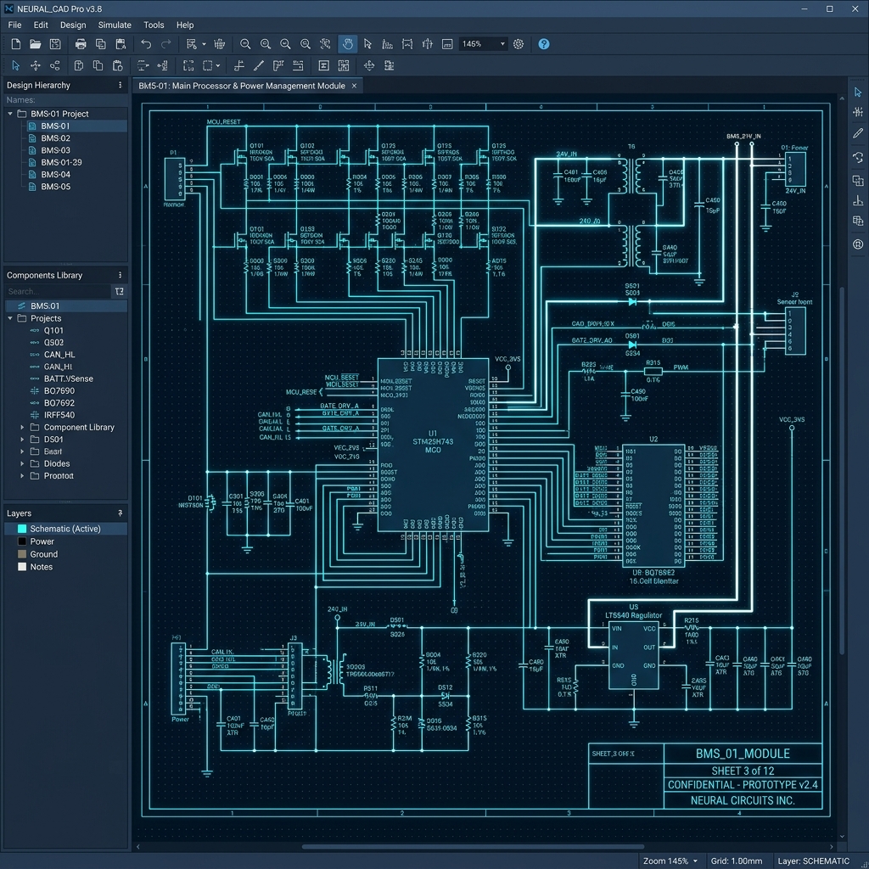The image size is (869, 869).
Task: Open the File menu
Action: coord(15,25)
